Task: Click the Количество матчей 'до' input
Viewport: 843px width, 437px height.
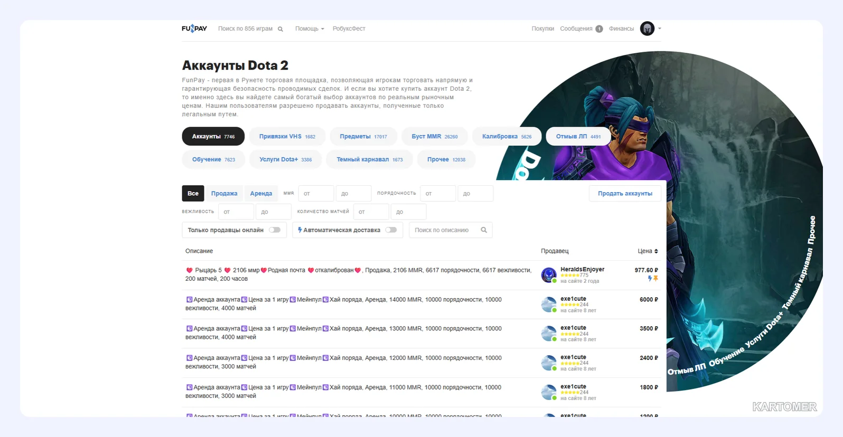Action: point(408,212)
